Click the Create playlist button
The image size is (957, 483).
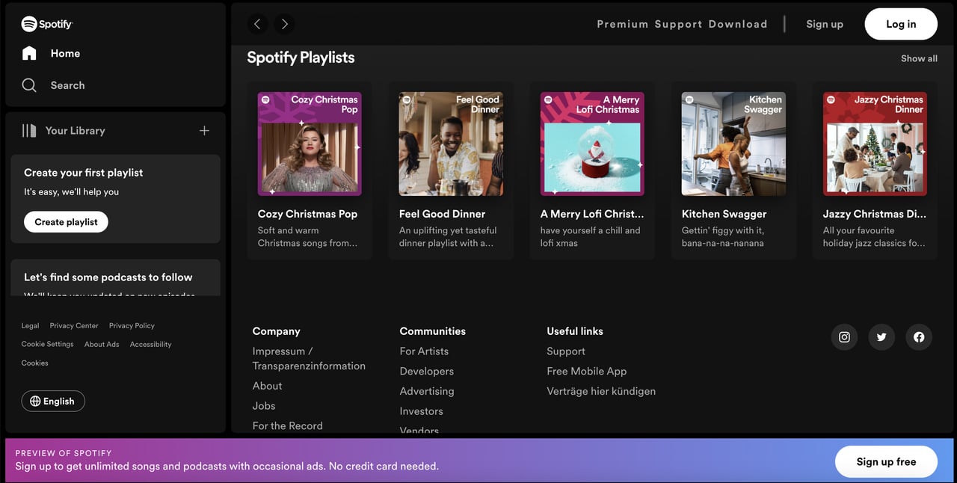[x=66, y=222]
